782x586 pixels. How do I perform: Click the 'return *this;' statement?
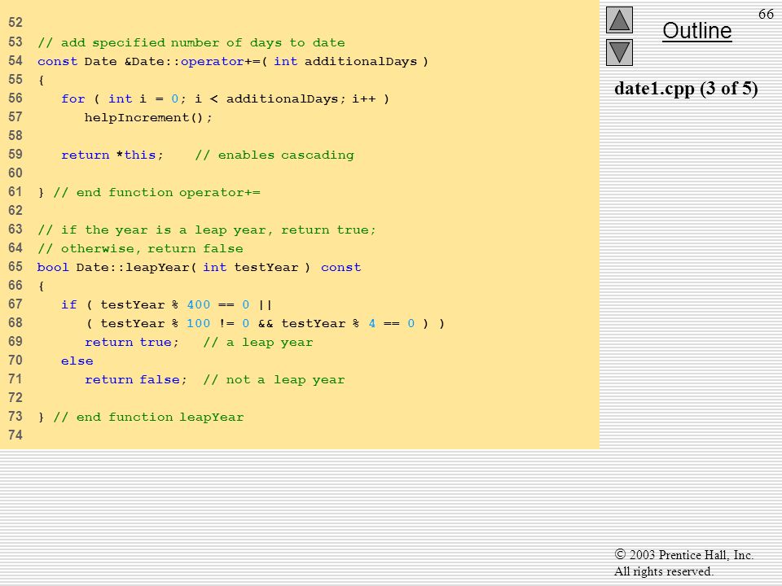[x=112, y=155]
